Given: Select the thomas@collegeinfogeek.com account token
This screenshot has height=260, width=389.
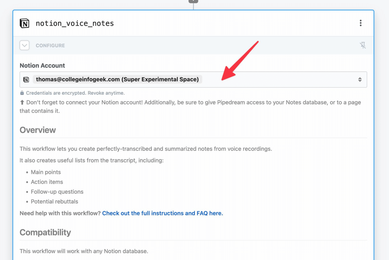Looking at the screenshot, I should click(117, 79).
